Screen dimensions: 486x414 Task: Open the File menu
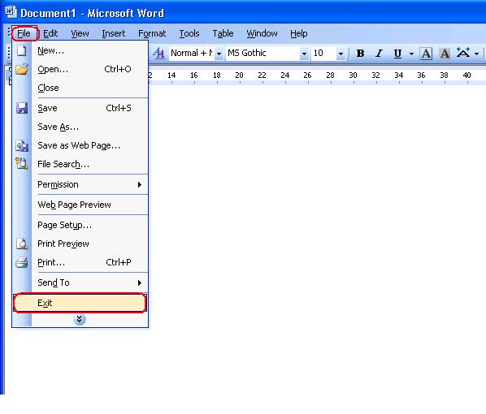pos(24,33)
